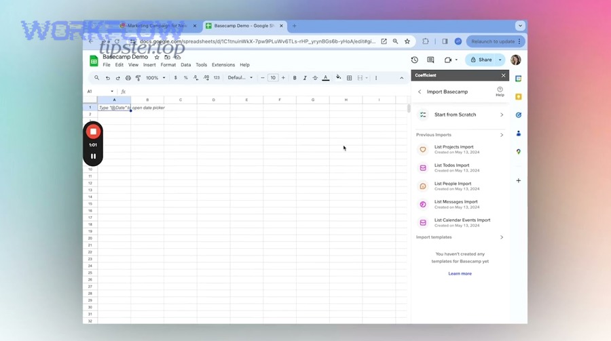Increase font size
611x341 pixels.
[283, 78]
